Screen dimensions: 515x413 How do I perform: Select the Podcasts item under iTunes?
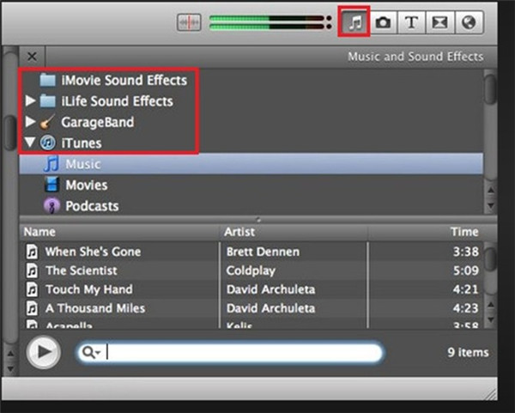tap(251, 206)
